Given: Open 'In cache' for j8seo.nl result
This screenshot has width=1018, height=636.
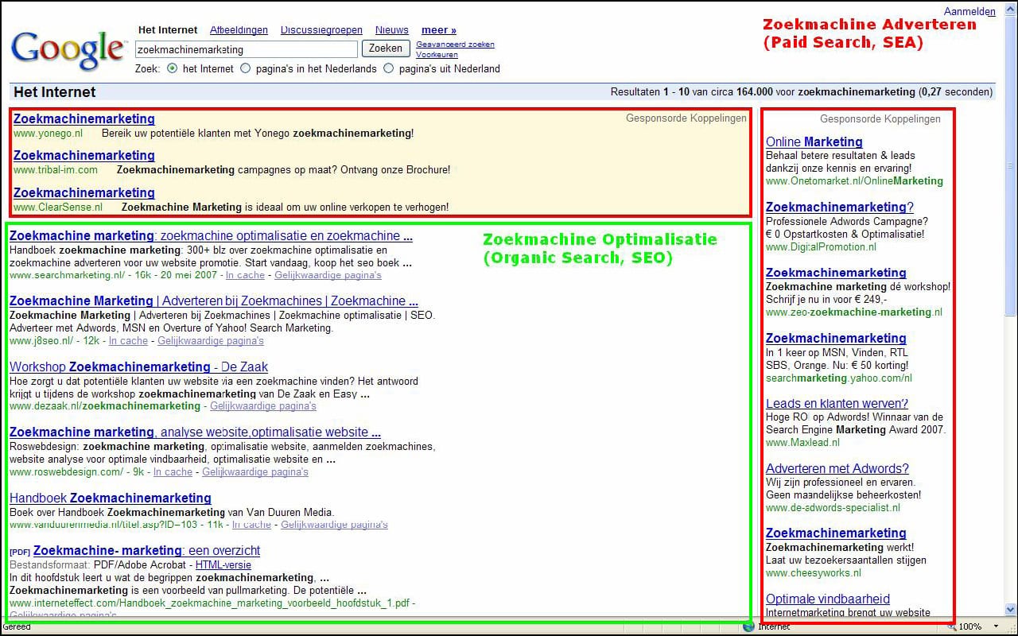Looking at the screenshot, I should [x=128, y=341].
